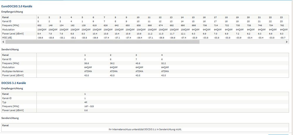Image resolution: width=293 pixels, height=135 pixels.
Task: Click power level value 11.2
Action: click(150, 34)
